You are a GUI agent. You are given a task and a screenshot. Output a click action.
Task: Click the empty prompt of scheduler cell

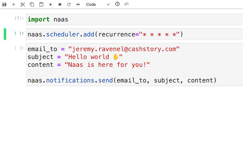[19, 33]
